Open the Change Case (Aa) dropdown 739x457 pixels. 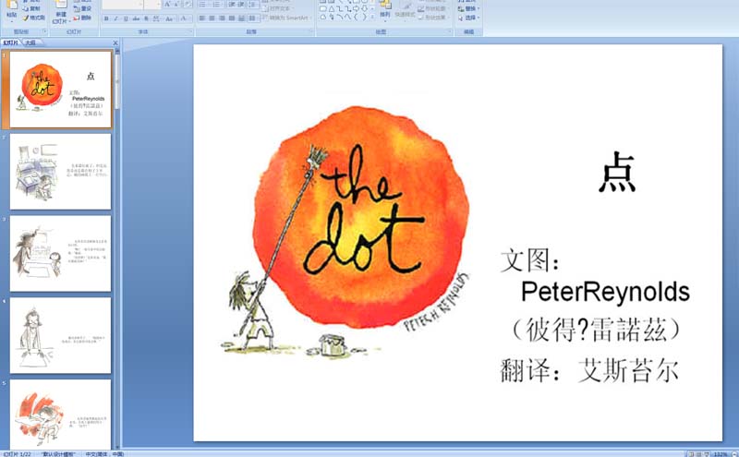pos(171,18)
